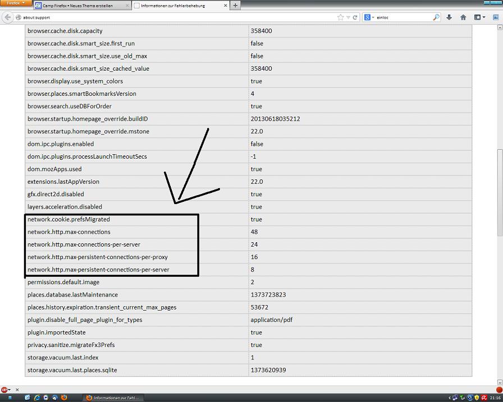Click the value 358400 of disk.capacity
Viewport: 503px width, 402px height.
coord(261,31)
